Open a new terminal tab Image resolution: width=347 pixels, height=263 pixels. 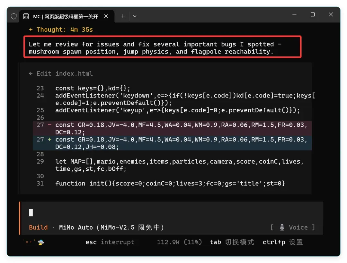pos(123,16)
